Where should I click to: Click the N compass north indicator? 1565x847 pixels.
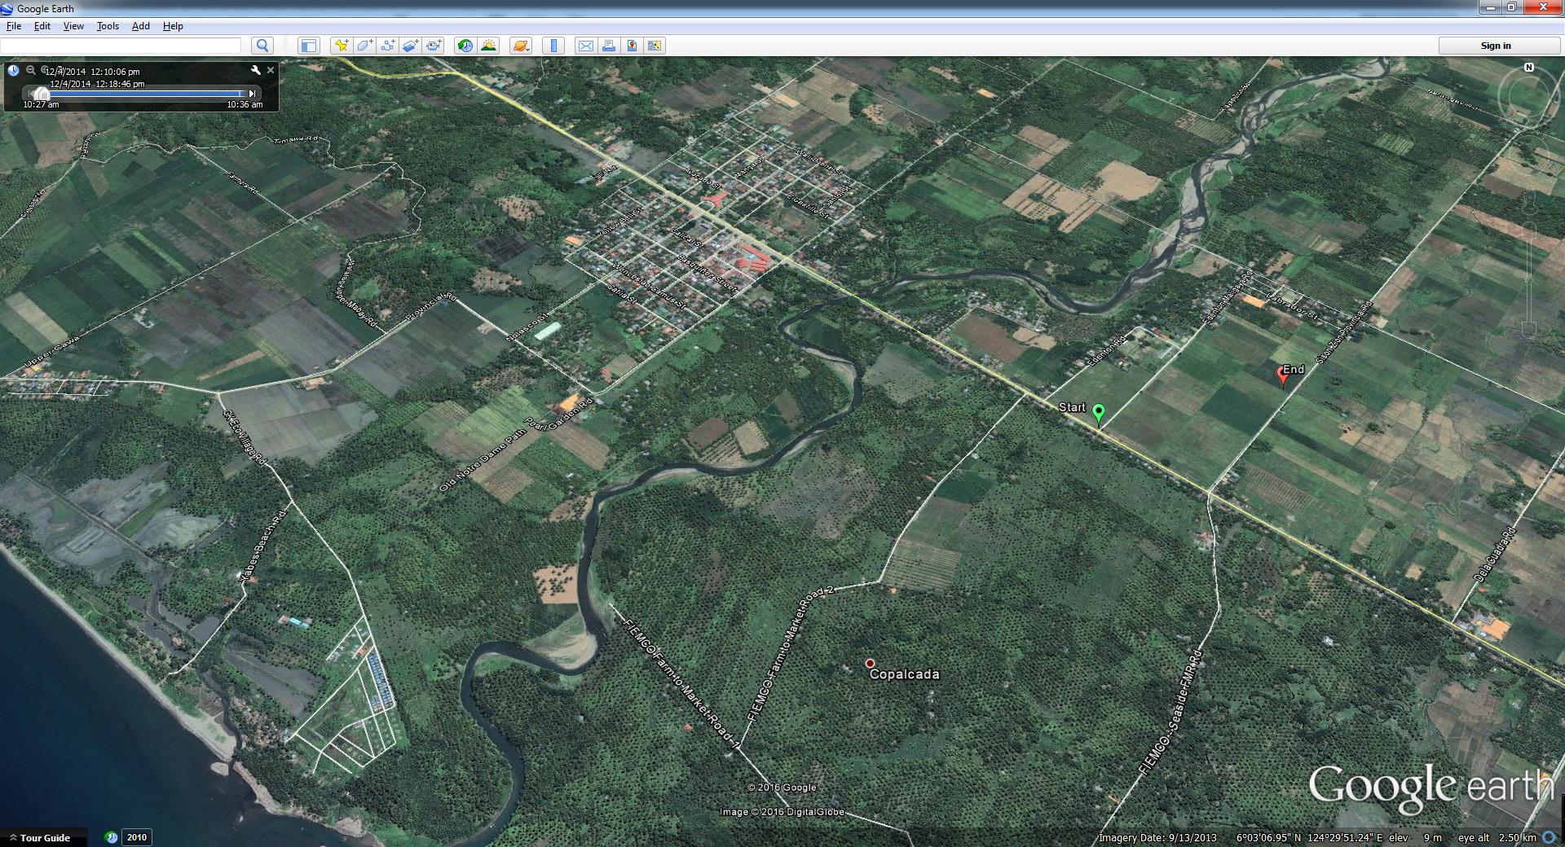1529,68
